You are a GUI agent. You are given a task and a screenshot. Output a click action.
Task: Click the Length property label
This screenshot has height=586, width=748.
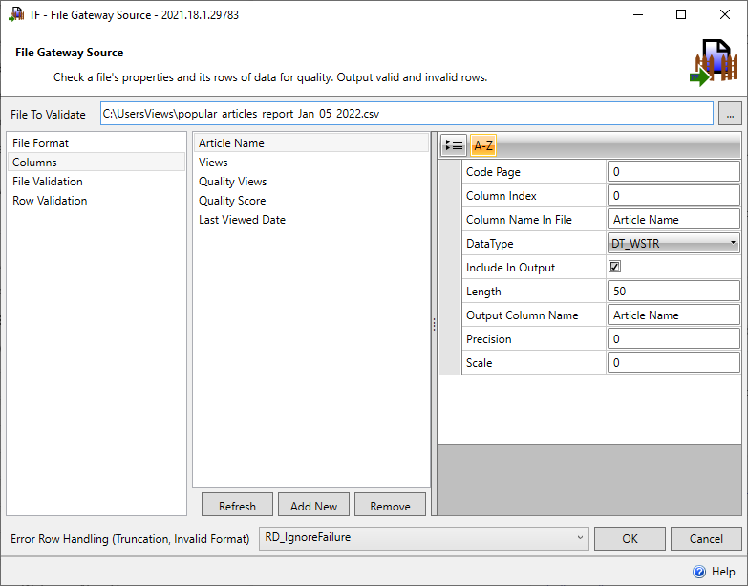[483, 292]
